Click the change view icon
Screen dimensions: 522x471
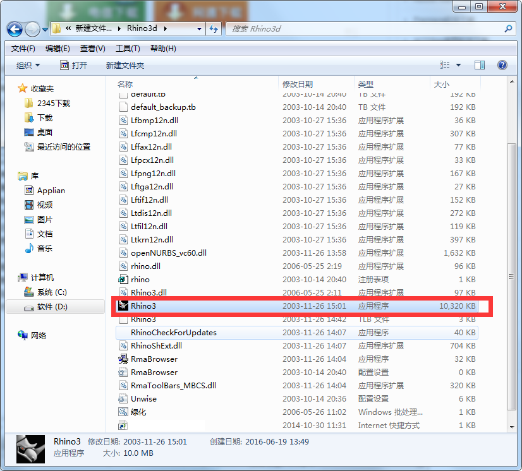[x=444, y=65]
